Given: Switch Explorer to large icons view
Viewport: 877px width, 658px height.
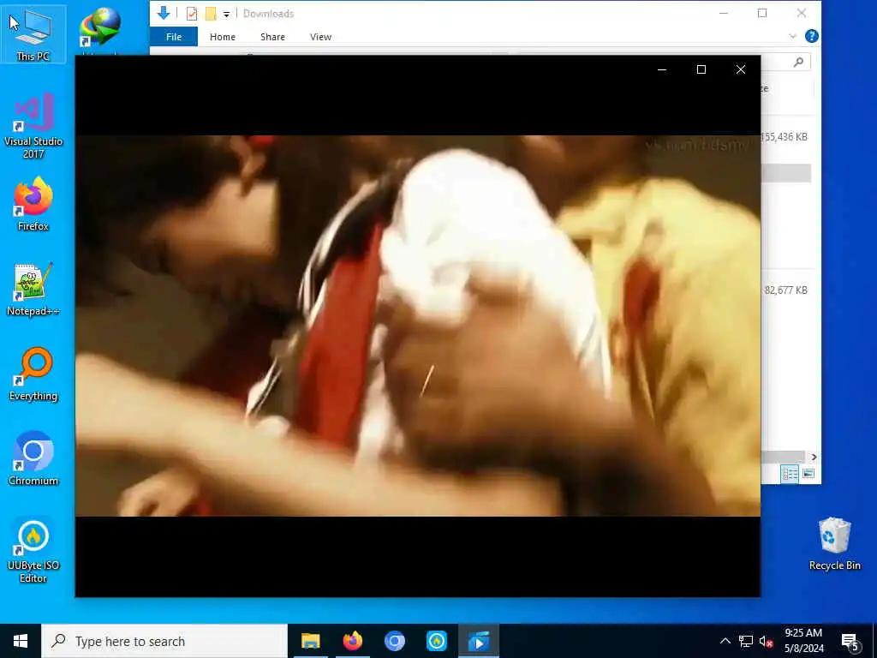Looking at the screenshot, I should 808,475.
